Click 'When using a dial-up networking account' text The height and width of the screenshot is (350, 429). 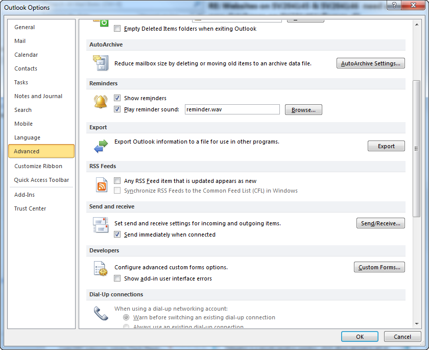pyautogui.click(x=171, y=309)
